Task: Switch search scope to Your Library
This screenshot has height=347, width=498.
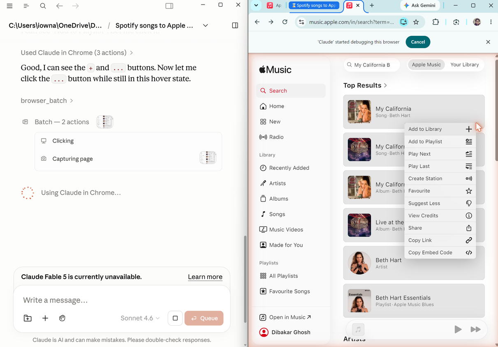Action: pos(465,65)
